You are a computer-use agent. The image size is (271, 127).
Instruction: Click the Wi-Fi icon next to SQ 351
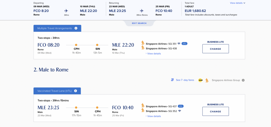(x=179, y=44)
